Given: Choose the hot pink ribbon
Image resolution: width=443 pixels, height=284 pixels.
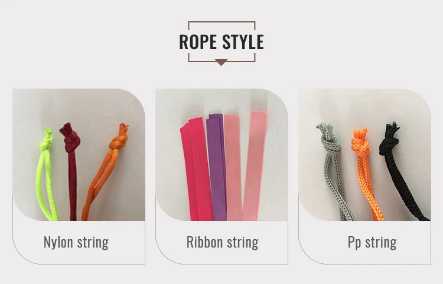Looking at the screenshot, I should click(x=195, y=169).
